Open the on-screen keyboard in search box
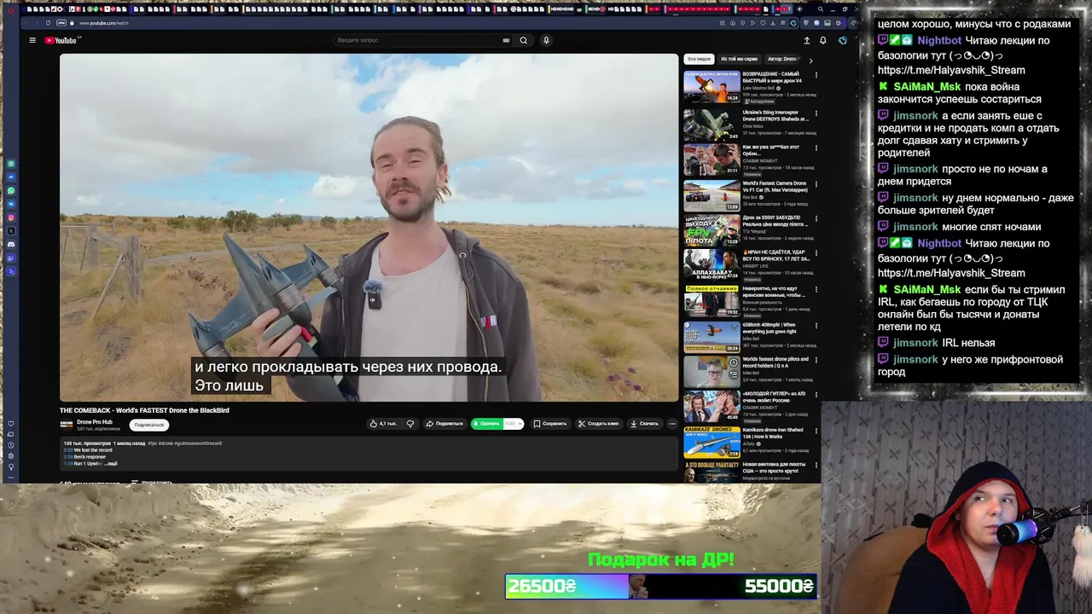 coord(506,40)
